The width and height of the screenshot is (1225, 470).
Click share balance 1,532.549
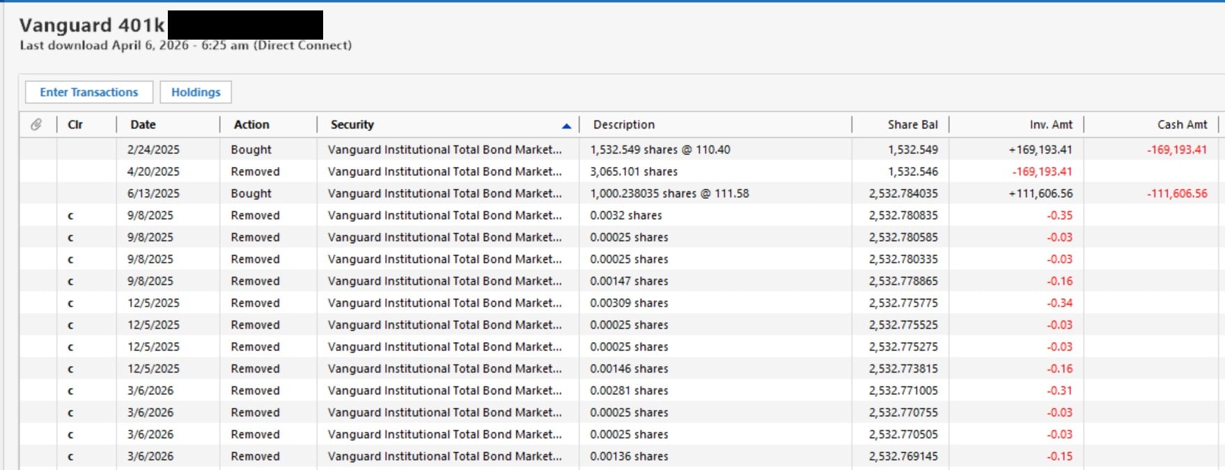[x=912, y=149]
